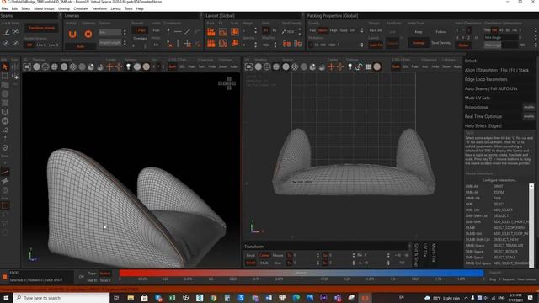Click the Auto button in Unwrap panel

81,46
